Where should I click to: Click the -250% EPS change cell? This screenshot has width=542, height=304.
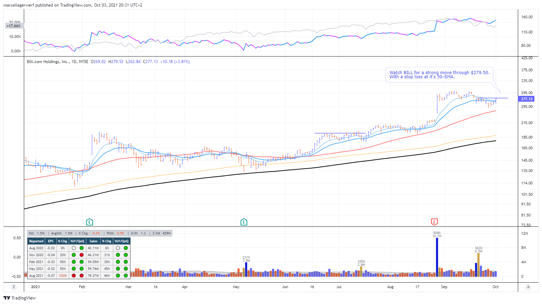62,276
